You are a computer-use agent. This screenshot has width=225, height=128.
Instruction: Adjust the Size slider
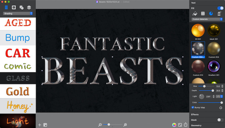point(206,86)
